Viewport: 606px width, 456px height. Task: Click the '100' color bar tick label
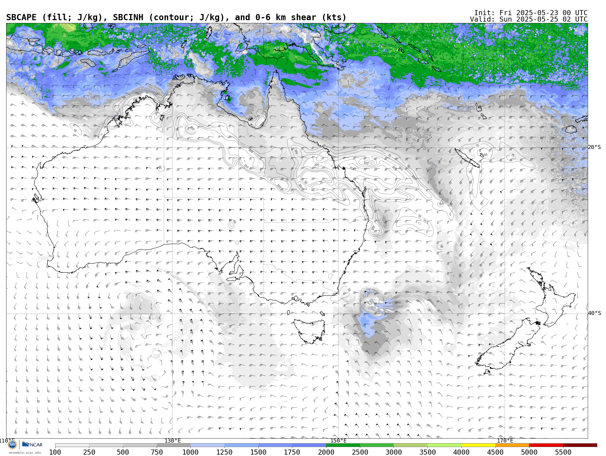tap(55, 452)
